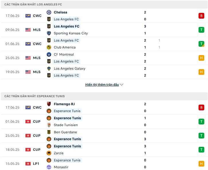Expand more matches via the chevron arrow
208x170 pixels.
[122, 85]
